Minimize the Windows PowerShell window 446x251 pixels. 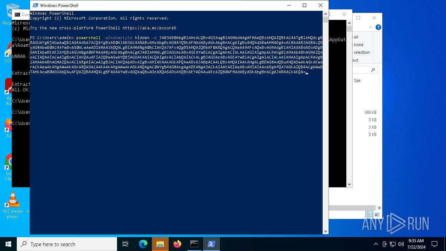click(289, 5)
